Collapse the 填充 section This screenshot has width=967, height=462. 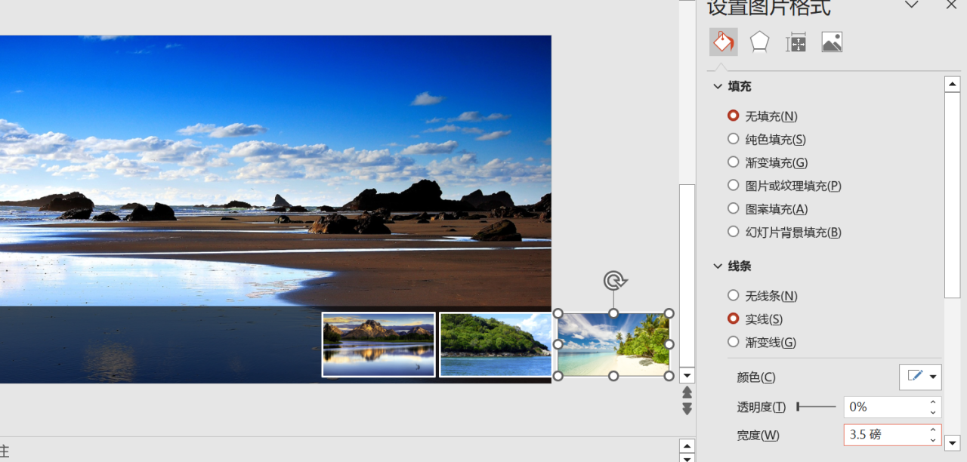coord(718,87)
